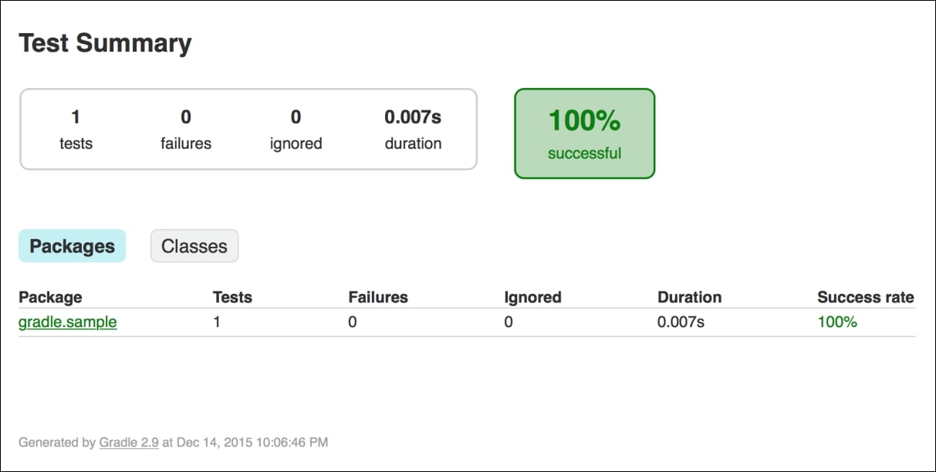Click the Test Summary heading
The image size is (936, 472).
[x=105, y=43]
